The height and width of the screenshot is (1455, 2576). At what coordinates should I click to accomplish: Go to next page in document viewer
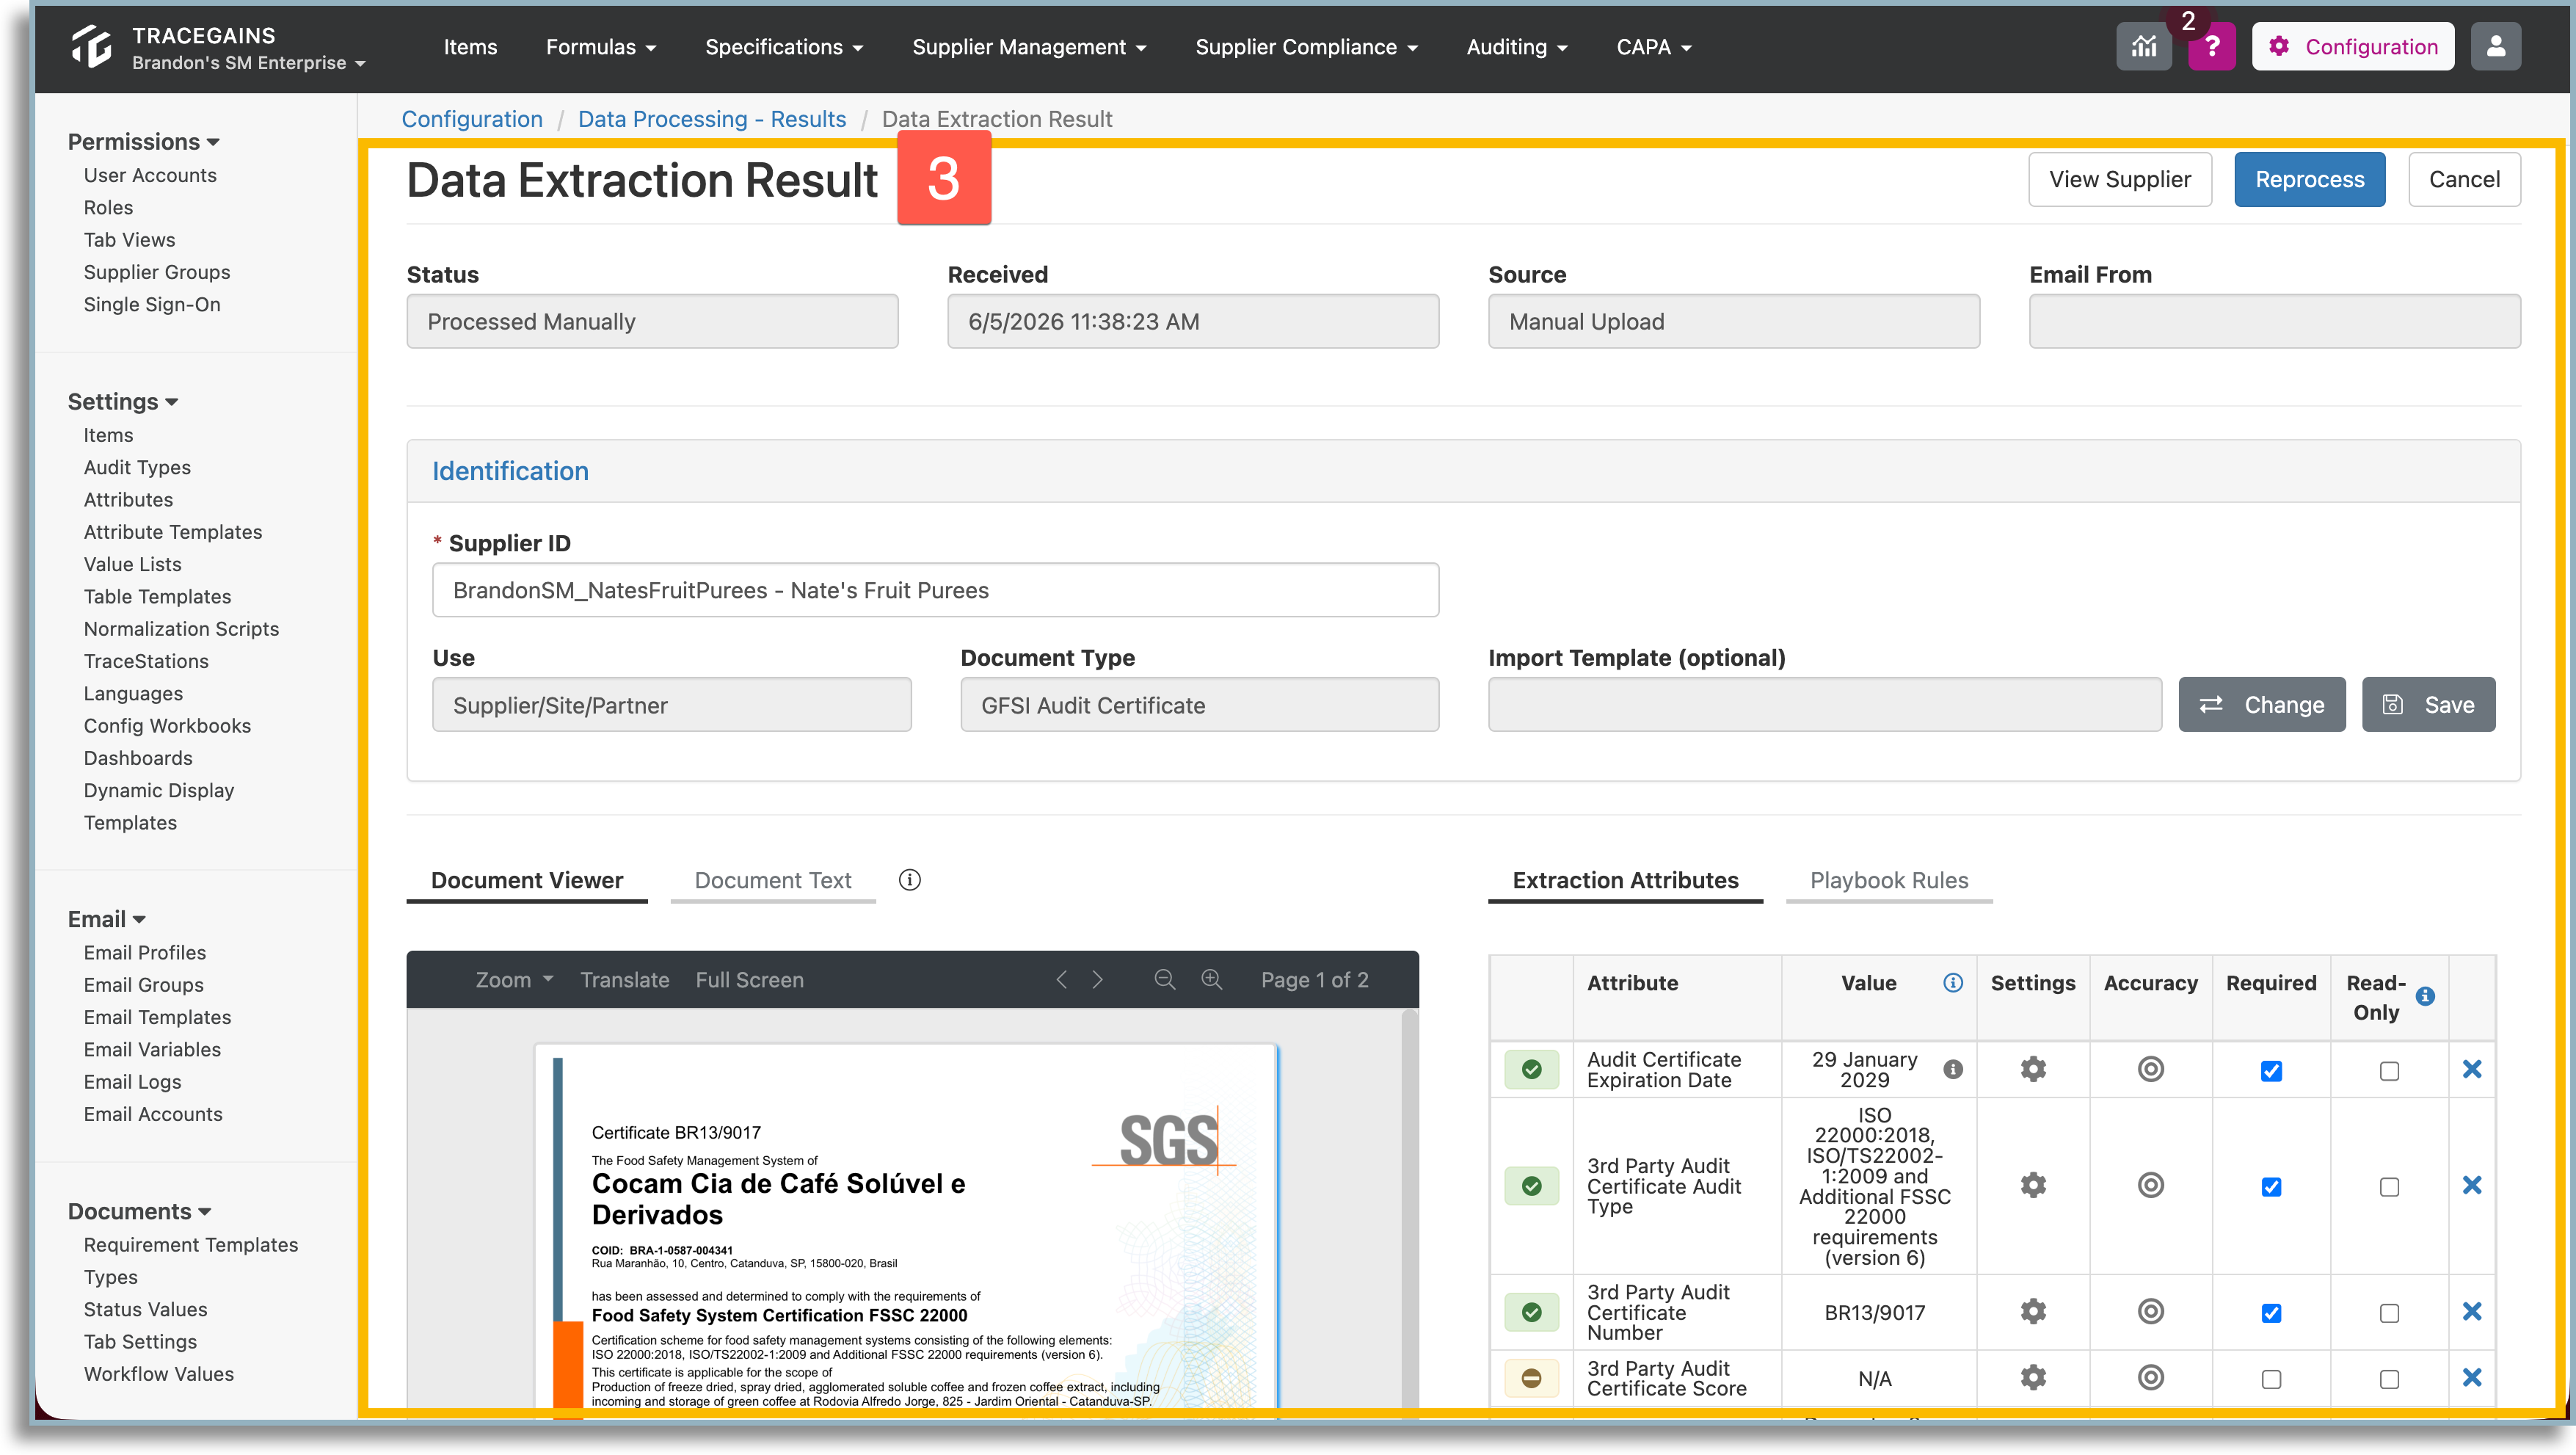(1097, 980)
